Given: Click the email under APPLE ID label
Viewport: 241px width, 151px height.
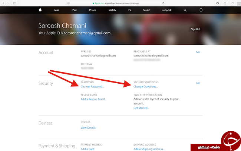Looking at the screenshot, I should pyautogui.click(x=98, y=56).
